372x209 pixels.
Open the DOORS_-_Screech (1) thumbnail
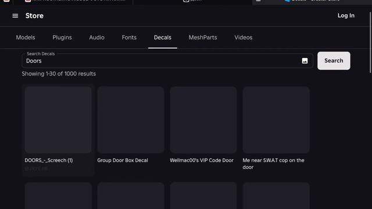[x=58, y=120]
